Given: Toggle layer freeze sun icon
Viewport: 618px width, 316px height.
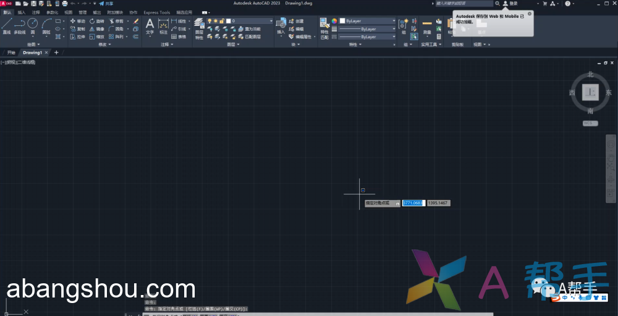Looking at the screenshot, I should [x=216, y=21].
